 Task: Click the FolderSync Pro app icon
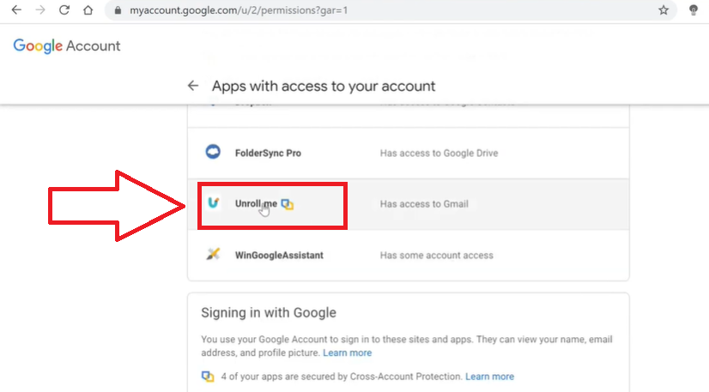(x=213, y=153)
